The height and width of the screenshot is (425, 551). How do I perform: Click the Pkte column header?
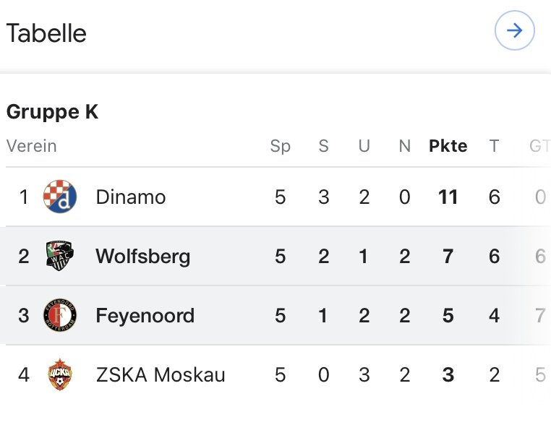(448, 146)
